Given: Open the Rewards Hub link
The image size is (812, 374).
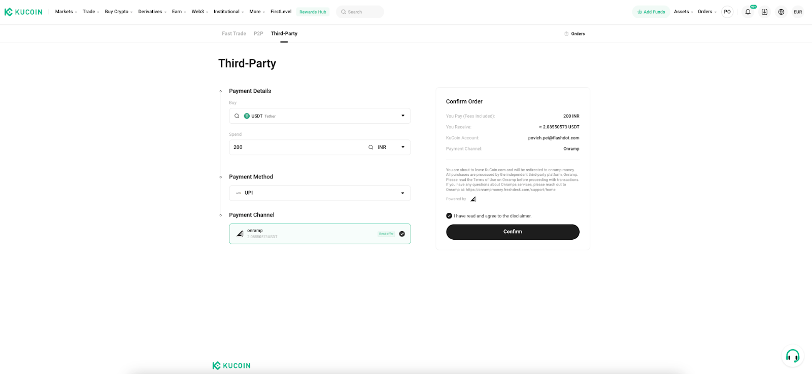Looking at the screenshot, I should (x=313, y=12).
